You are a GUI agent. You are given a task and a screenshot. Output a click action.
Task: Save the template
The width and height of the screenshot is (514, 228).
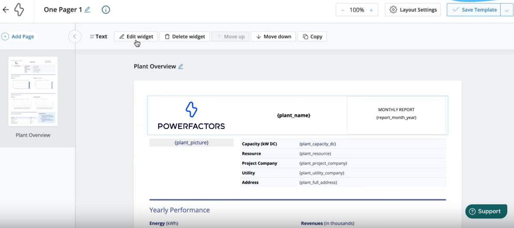pos(473,10)
